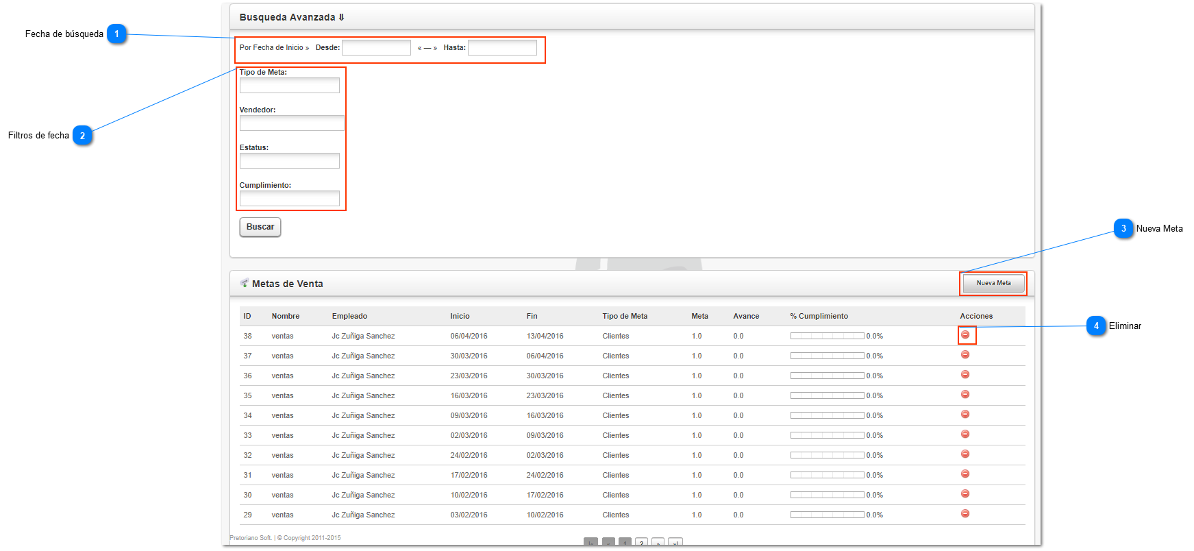
Task: Create a new goal with Nueva Meta
Action: [993, 283]
